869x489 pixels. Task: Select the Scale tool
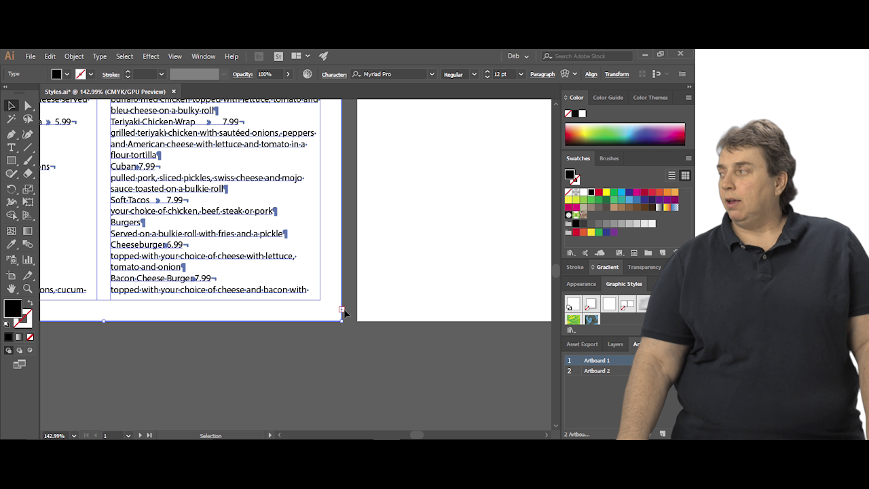click(28, 189)
